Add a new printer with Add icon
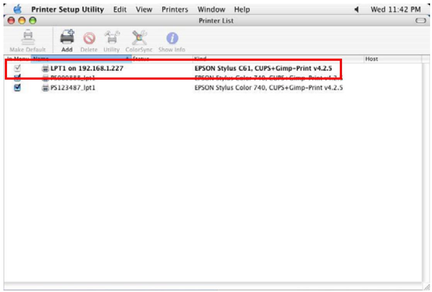 click(x=67, y=37)
